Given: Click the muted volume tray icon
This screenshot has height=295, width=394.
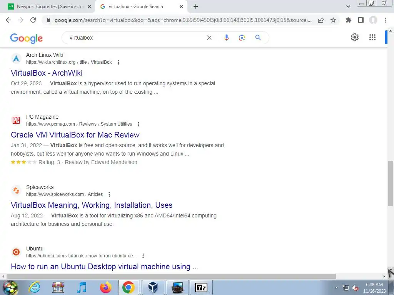Looking at the screenshot, I should coord(355,288).
